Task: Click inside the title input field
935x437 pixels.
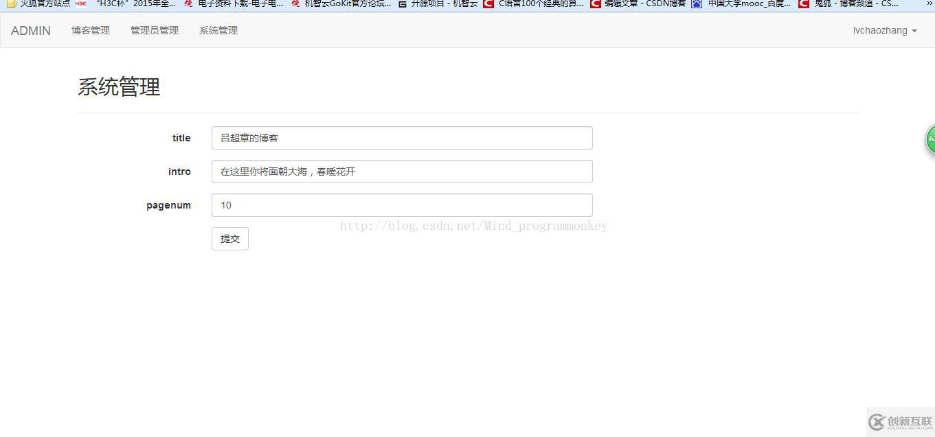Action: coord(402,138)
